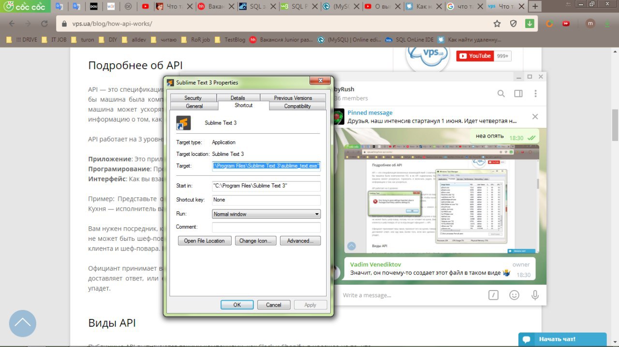This screenshot has height=347, width=619.
Task: Open the Pinned message in Telegram
Action: point(431,117)
